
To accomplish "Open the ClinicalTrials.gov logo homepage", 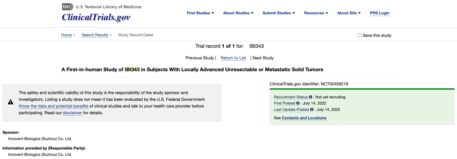I will pos(96,17).
